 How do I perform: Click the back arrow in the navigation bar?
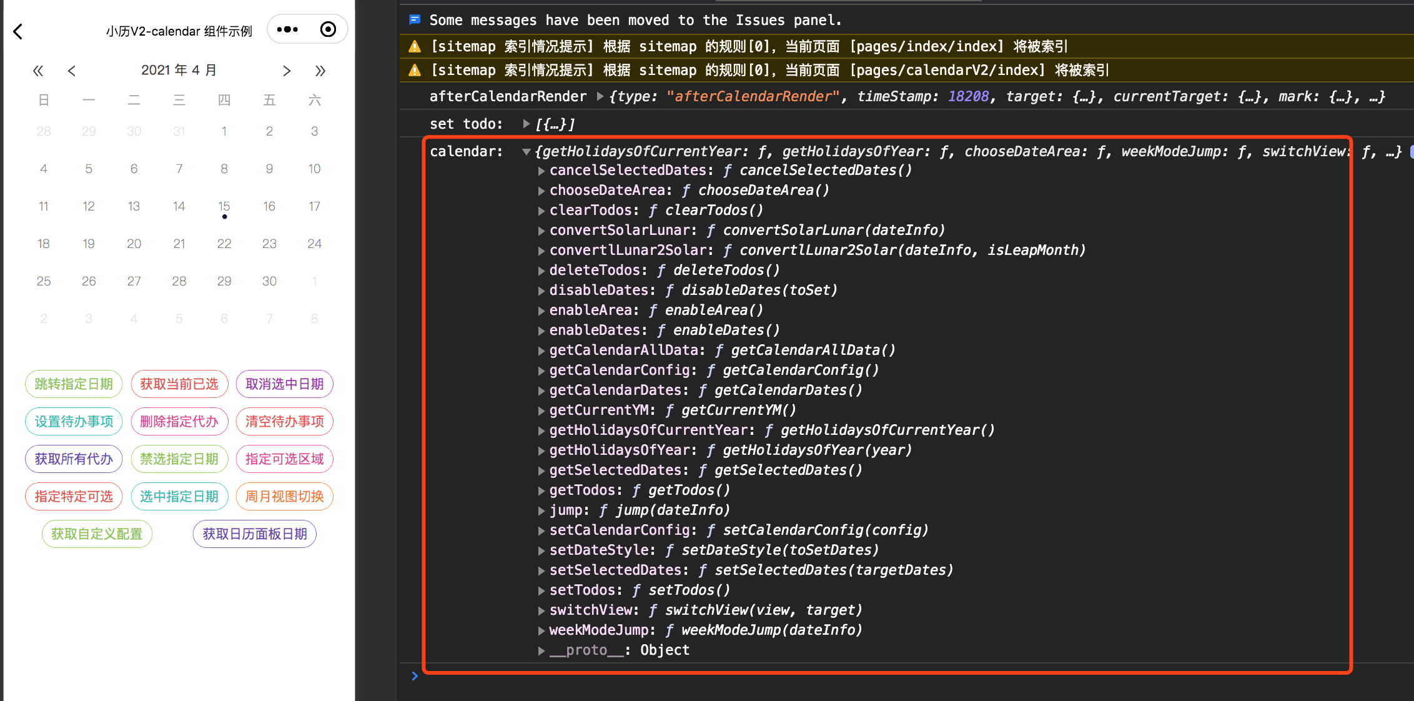click(17, 31)
